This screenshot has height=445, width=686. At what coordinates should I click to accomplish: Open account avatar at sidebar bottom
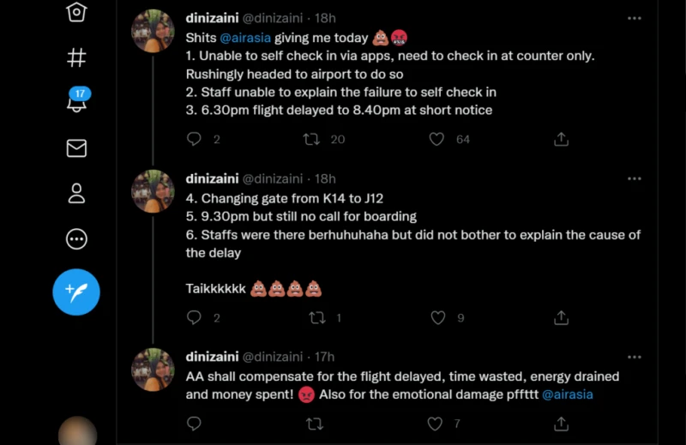[76, 431]
